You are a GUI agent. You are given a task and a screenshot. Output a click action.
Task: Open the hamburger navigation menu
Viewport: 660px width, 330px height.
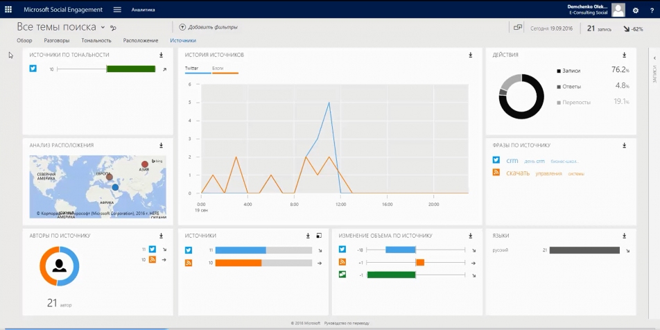pyautogui.click(x=117, y=10)
